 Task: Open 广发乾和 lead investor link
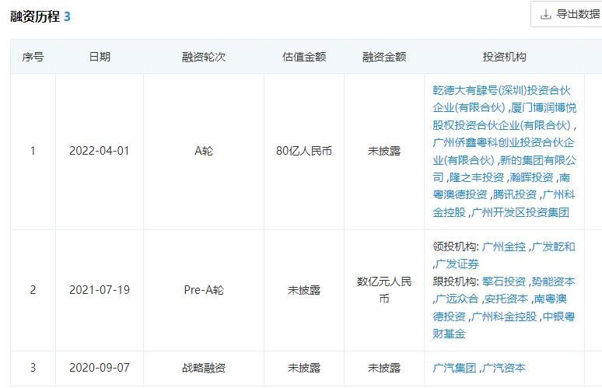[553, 246]
